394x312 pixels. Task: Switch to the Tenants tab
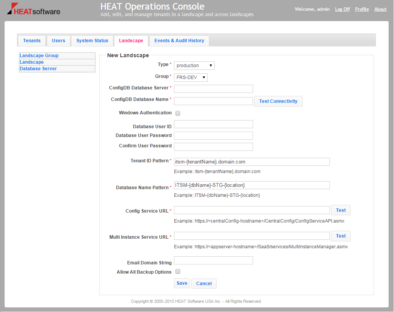pyautogui.click(x=31, y=40)
